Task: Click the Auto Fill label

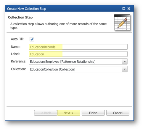Action: (17, 39)
